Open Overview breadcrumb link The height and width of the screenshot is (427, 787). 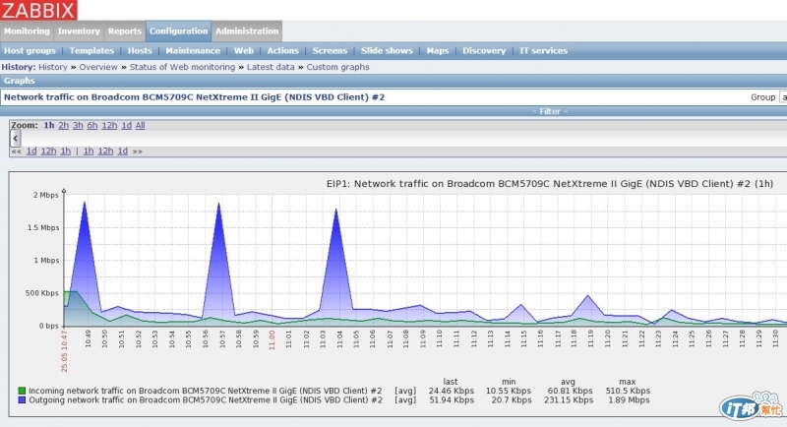coord(97,67)
